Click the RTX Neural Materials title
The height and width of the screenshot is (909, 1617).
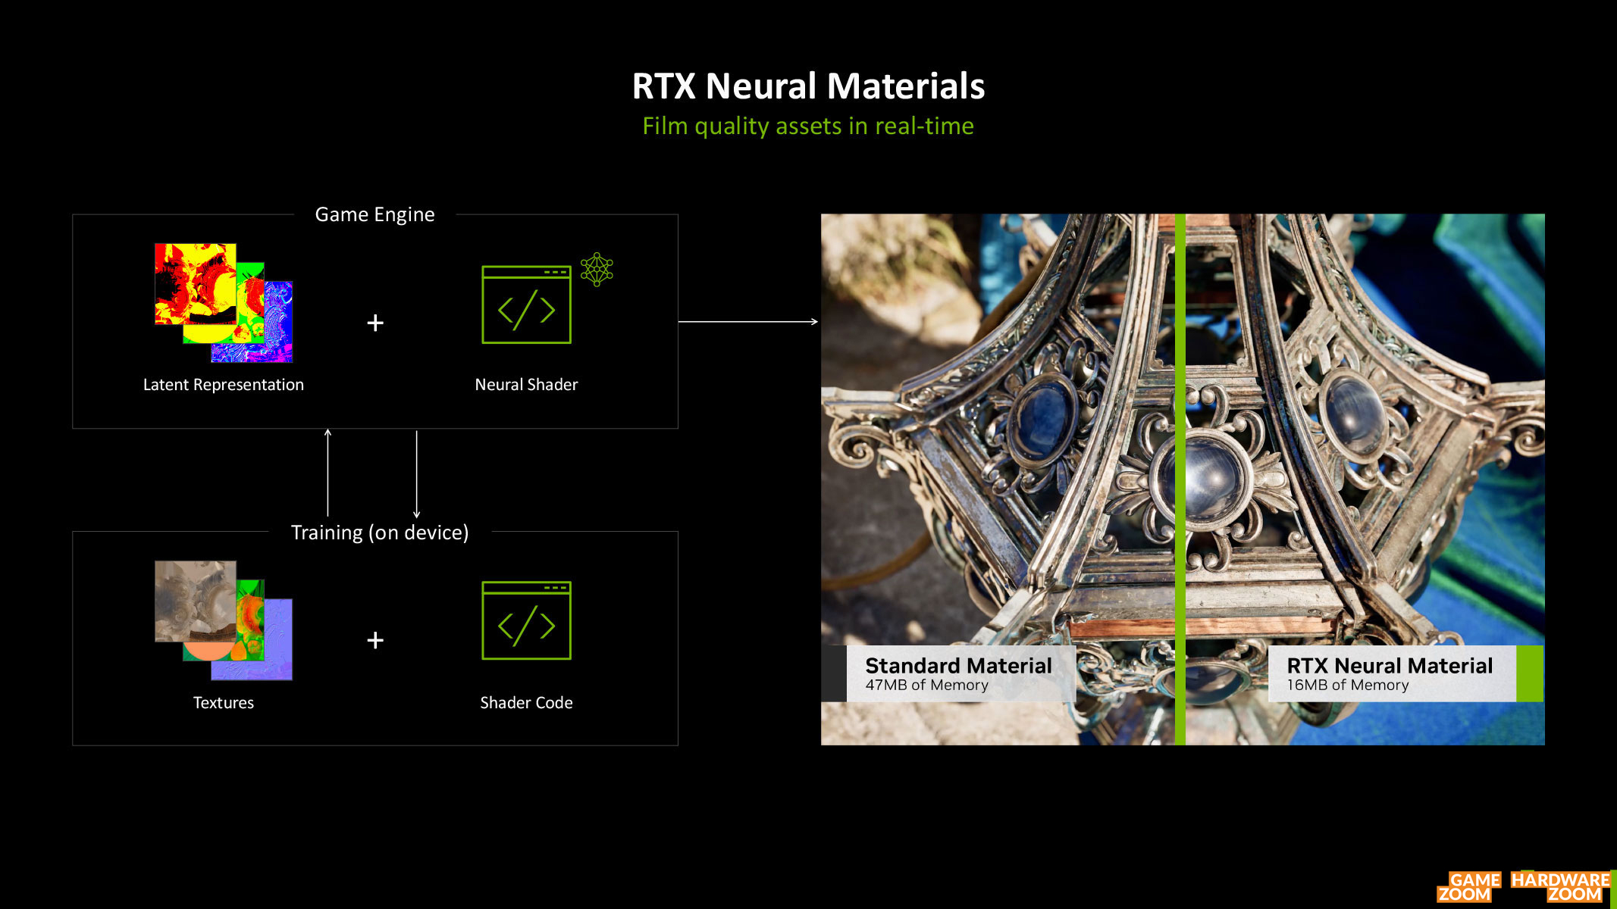coord(808,86)
